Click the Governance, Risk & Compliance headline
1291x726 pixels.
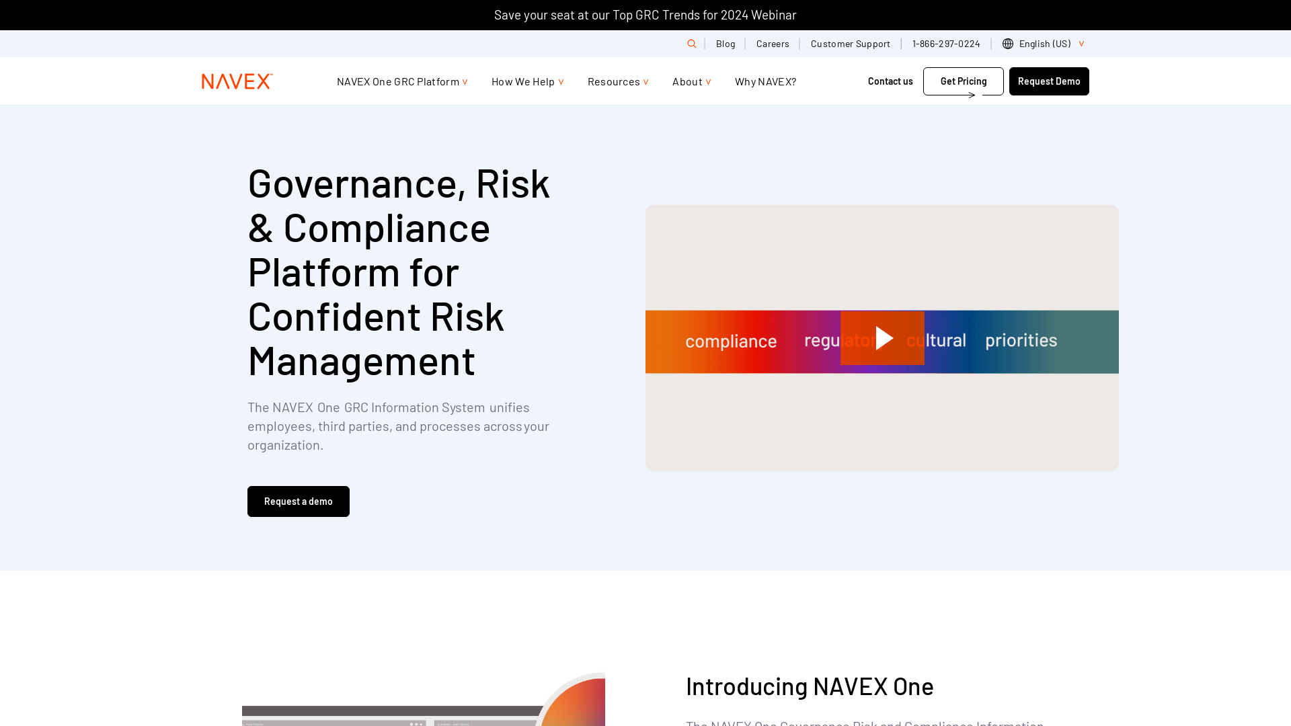point(399,272)
